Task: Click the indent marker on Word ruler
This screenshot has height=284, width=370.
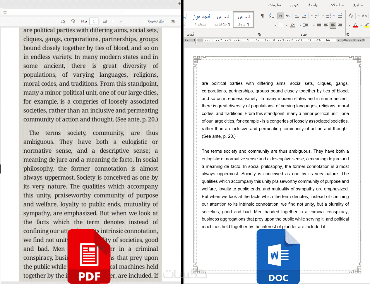Action: coord(196,41)
